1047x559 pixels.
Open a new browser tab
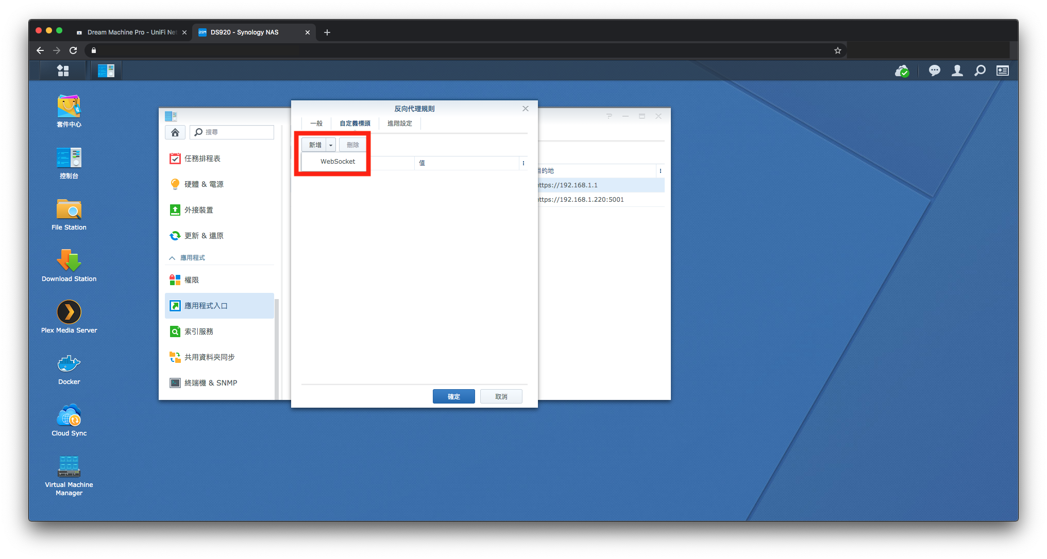click(x=327, y=32)
